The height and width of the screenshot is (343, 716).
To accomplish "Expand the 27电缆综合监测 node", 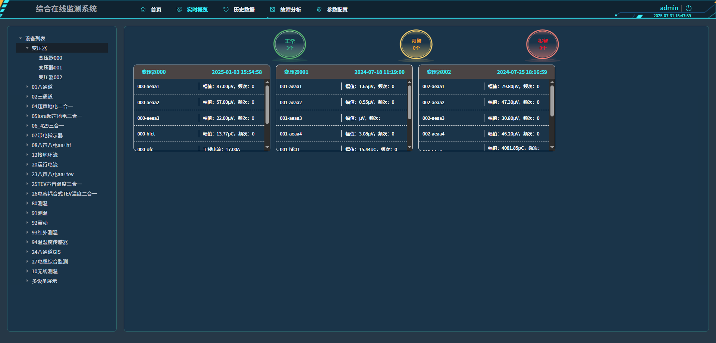I will pos(27,261).
